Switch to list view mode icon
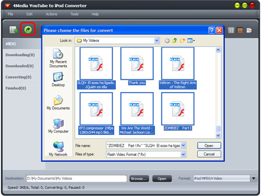This screenshot has height=196, width=261. tap(231, 30)
